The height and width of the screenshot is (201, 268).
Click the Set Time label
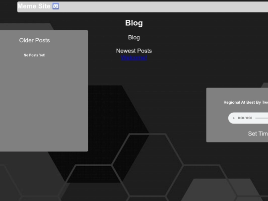coord(258,134)
